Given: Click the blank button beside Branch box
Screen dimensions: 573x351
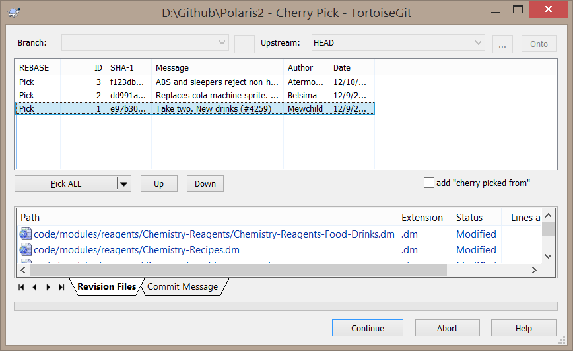Looking at the screenshot, I should (244, 44).
